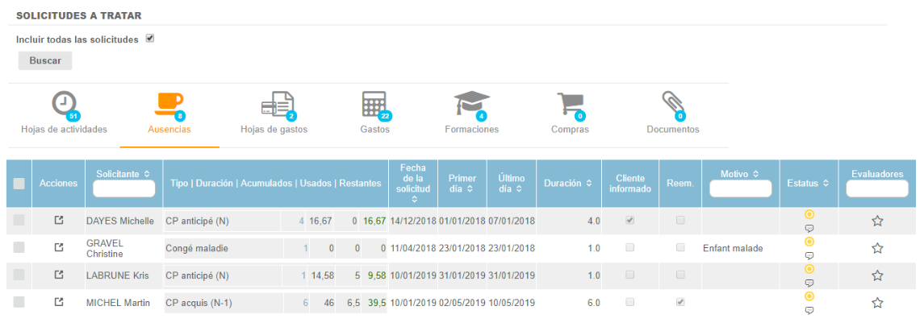This screenshot has width=924, height=331.
Task: Click the Motivo filter text box
Action: click(740, 189)
